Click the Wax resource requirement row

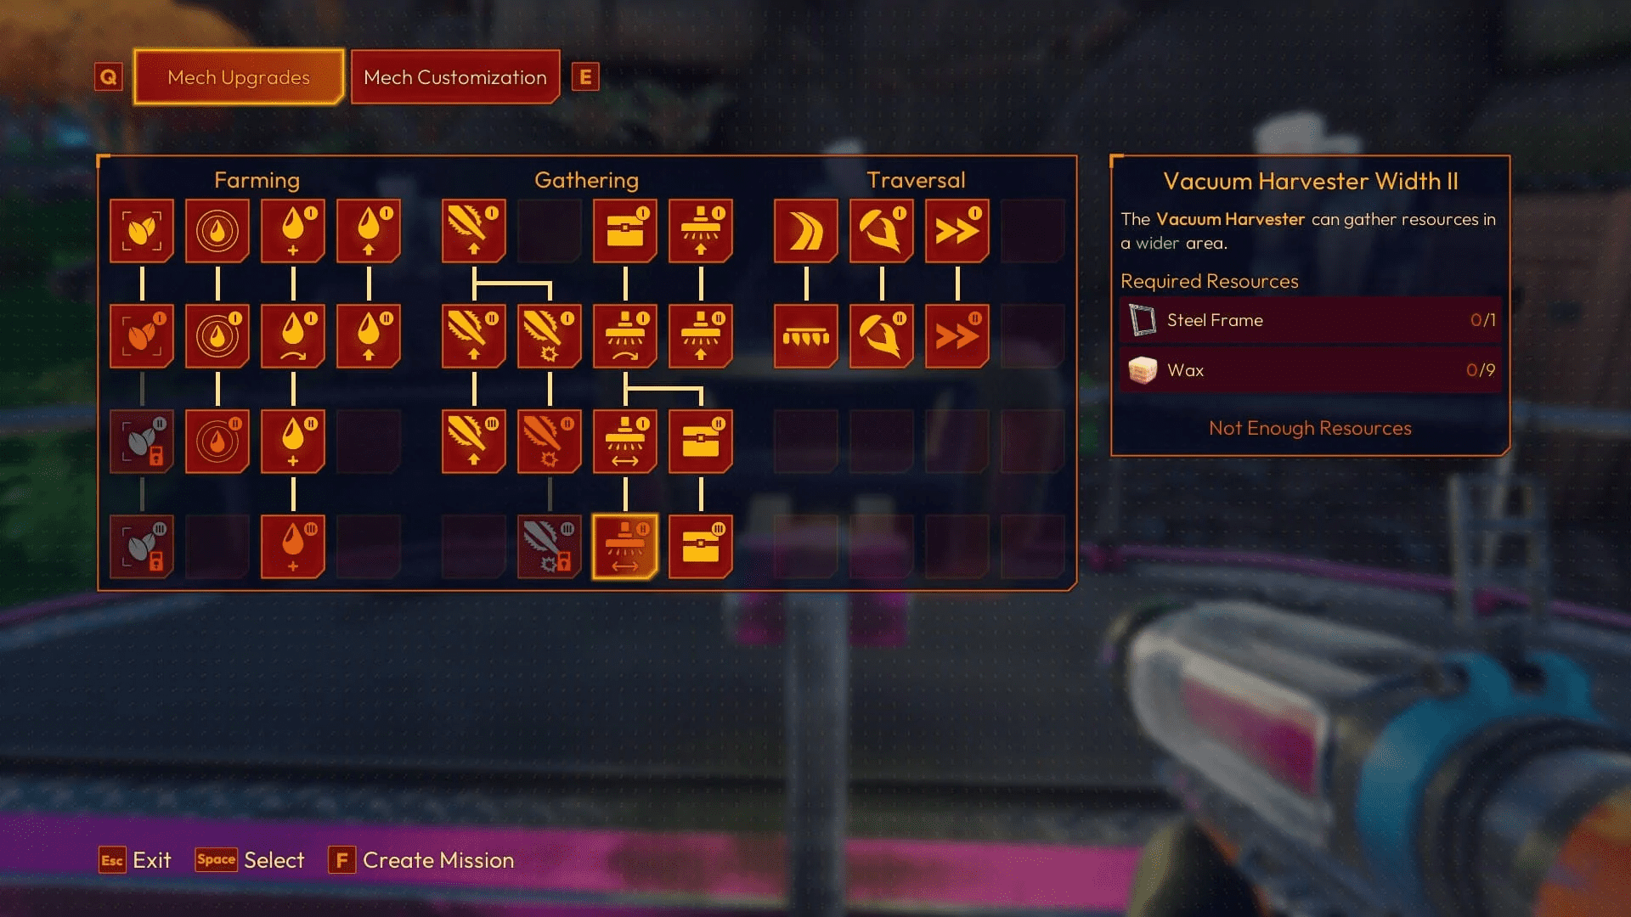click(1310, 369)
